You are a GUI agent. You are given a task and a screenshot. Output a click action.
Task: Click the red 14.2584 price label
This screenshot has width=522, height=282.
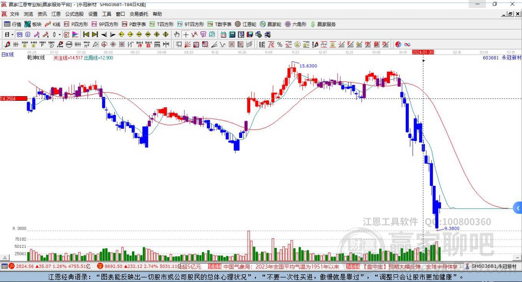14,98
